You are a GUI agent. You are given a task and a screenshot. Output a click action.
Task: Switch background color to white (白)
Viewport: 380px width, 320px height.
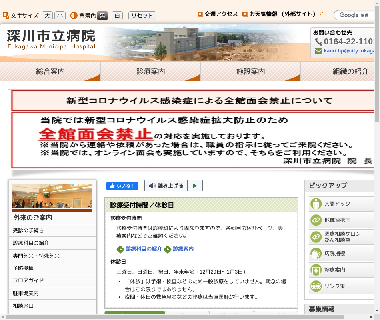tap(117, 16)
